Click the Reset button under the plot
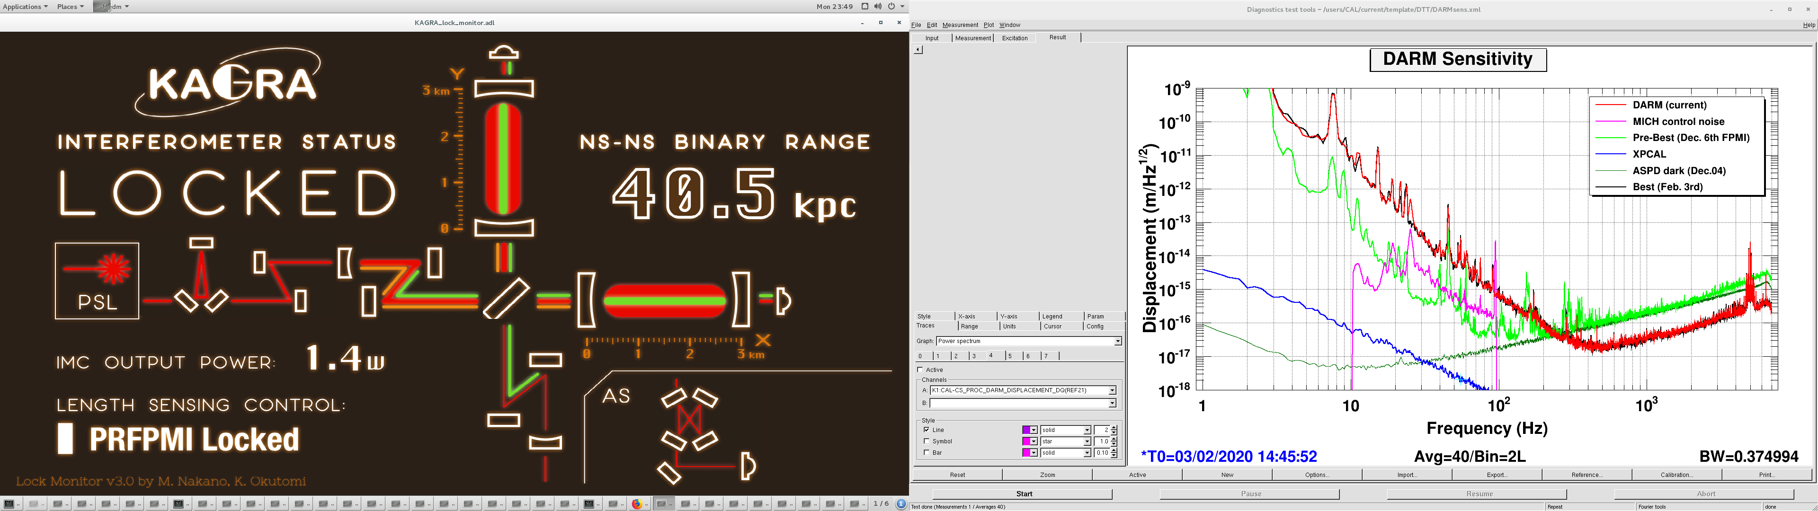Viewport: 1818px width, 511px height. [957, 475]
